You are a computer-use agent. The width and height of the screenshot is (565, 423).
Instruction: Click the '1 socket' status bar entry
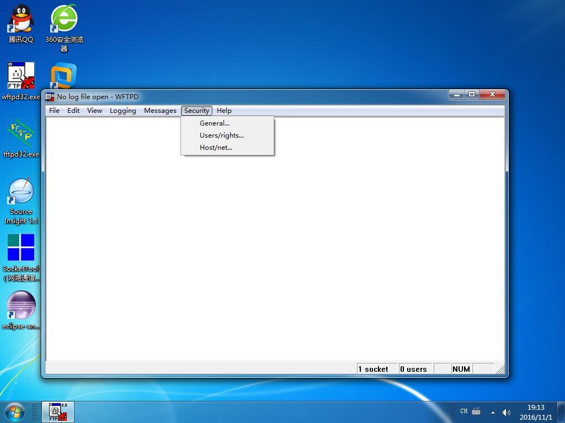[x=376, y=369]
